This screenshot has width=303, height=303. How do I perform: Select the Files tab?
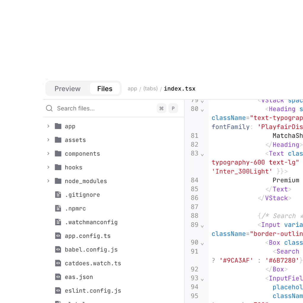click(x=105, y=89)
